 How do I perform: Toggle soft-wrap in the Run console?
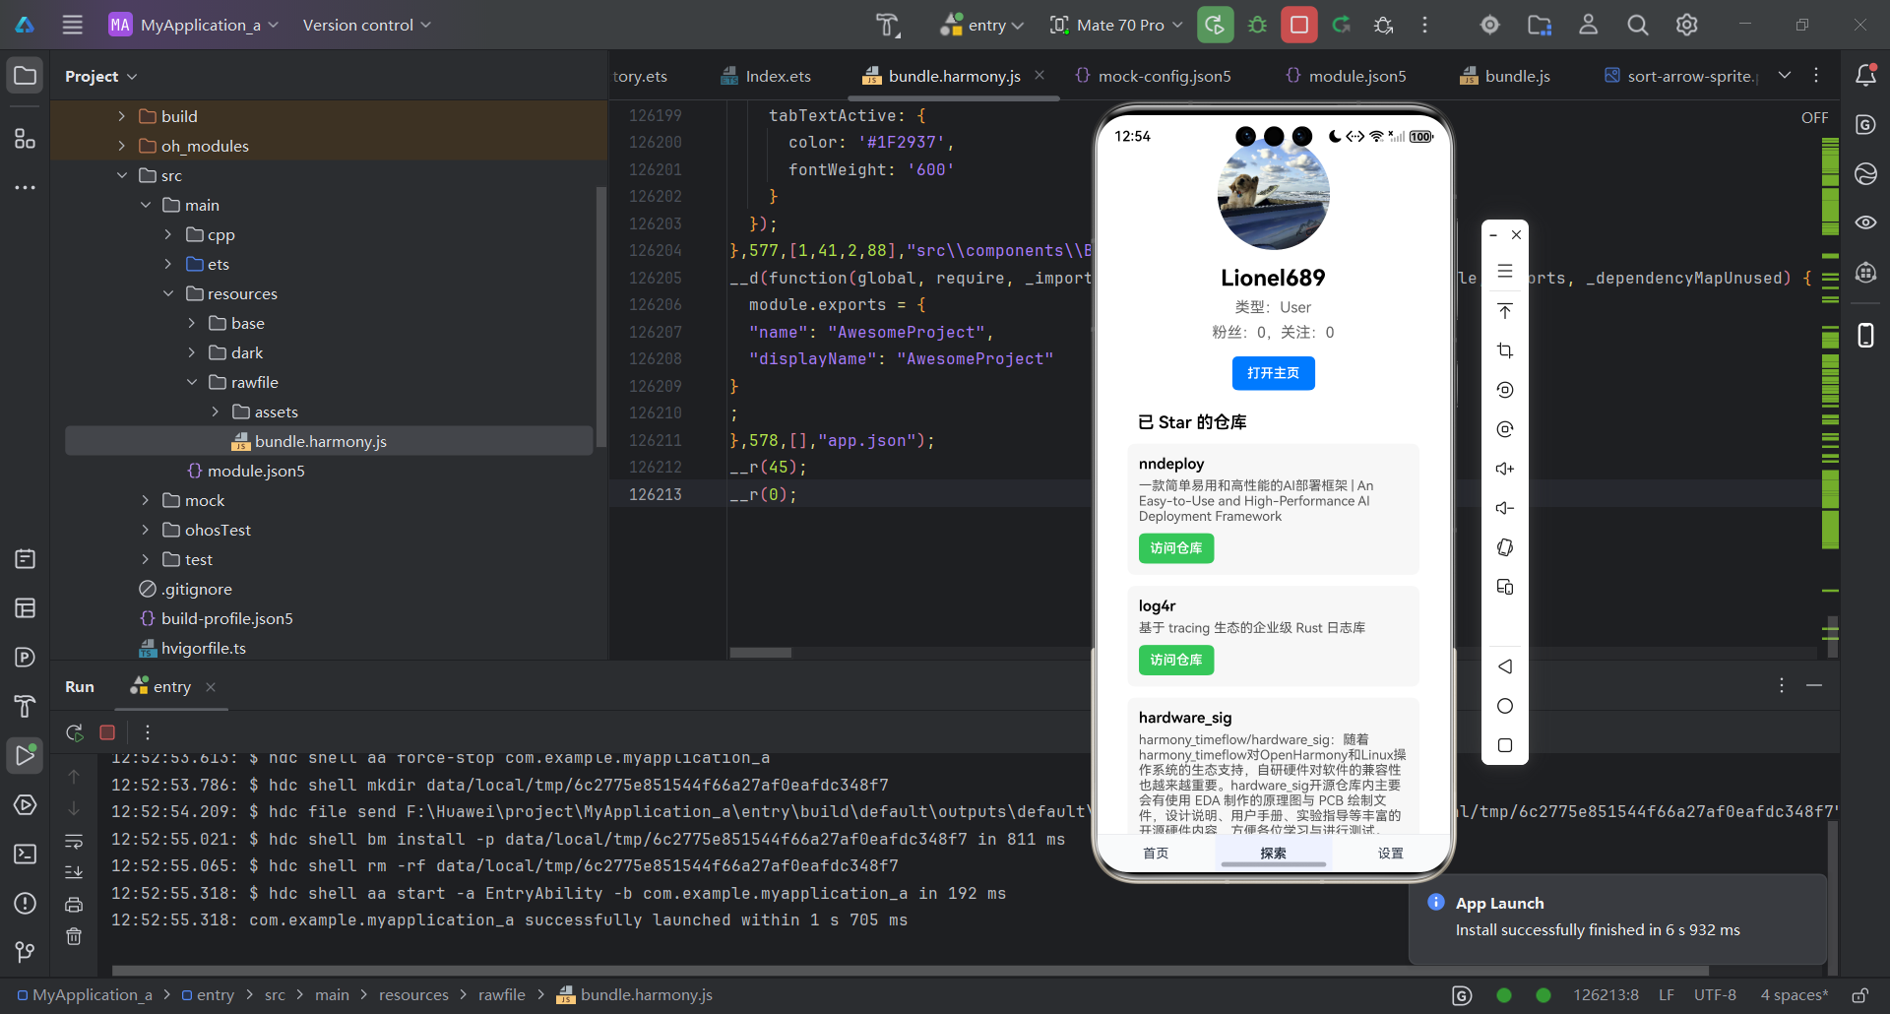click(x=74, y=842)
